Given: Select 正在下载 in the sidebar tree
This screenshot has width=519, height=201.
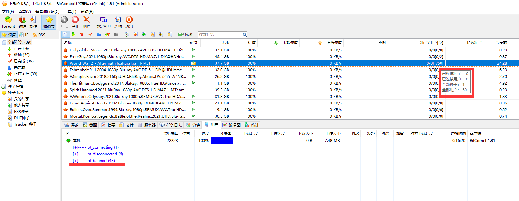Looking at the screenshot, I should [x=21, y=49].
